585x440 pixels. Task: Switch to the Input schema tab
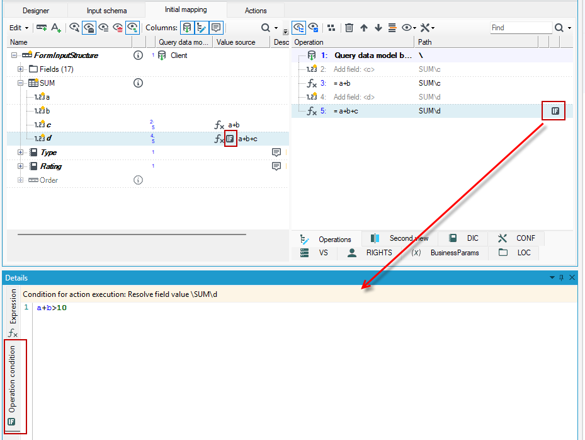[x=106, y=11]
